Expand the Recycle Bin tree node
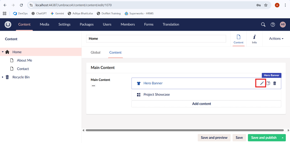Image resolution: width=290 pixels, height=143 pixels. (3, 77)
